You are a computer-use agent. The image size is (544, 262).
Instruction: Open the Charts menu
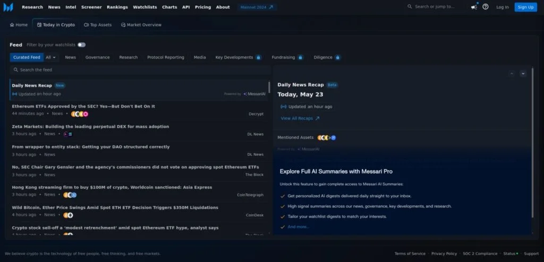pyautogui.click(x=169, y=7)
